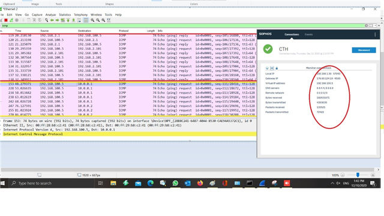
Task: Open the Capture menu
Action: tap(37, 14)
